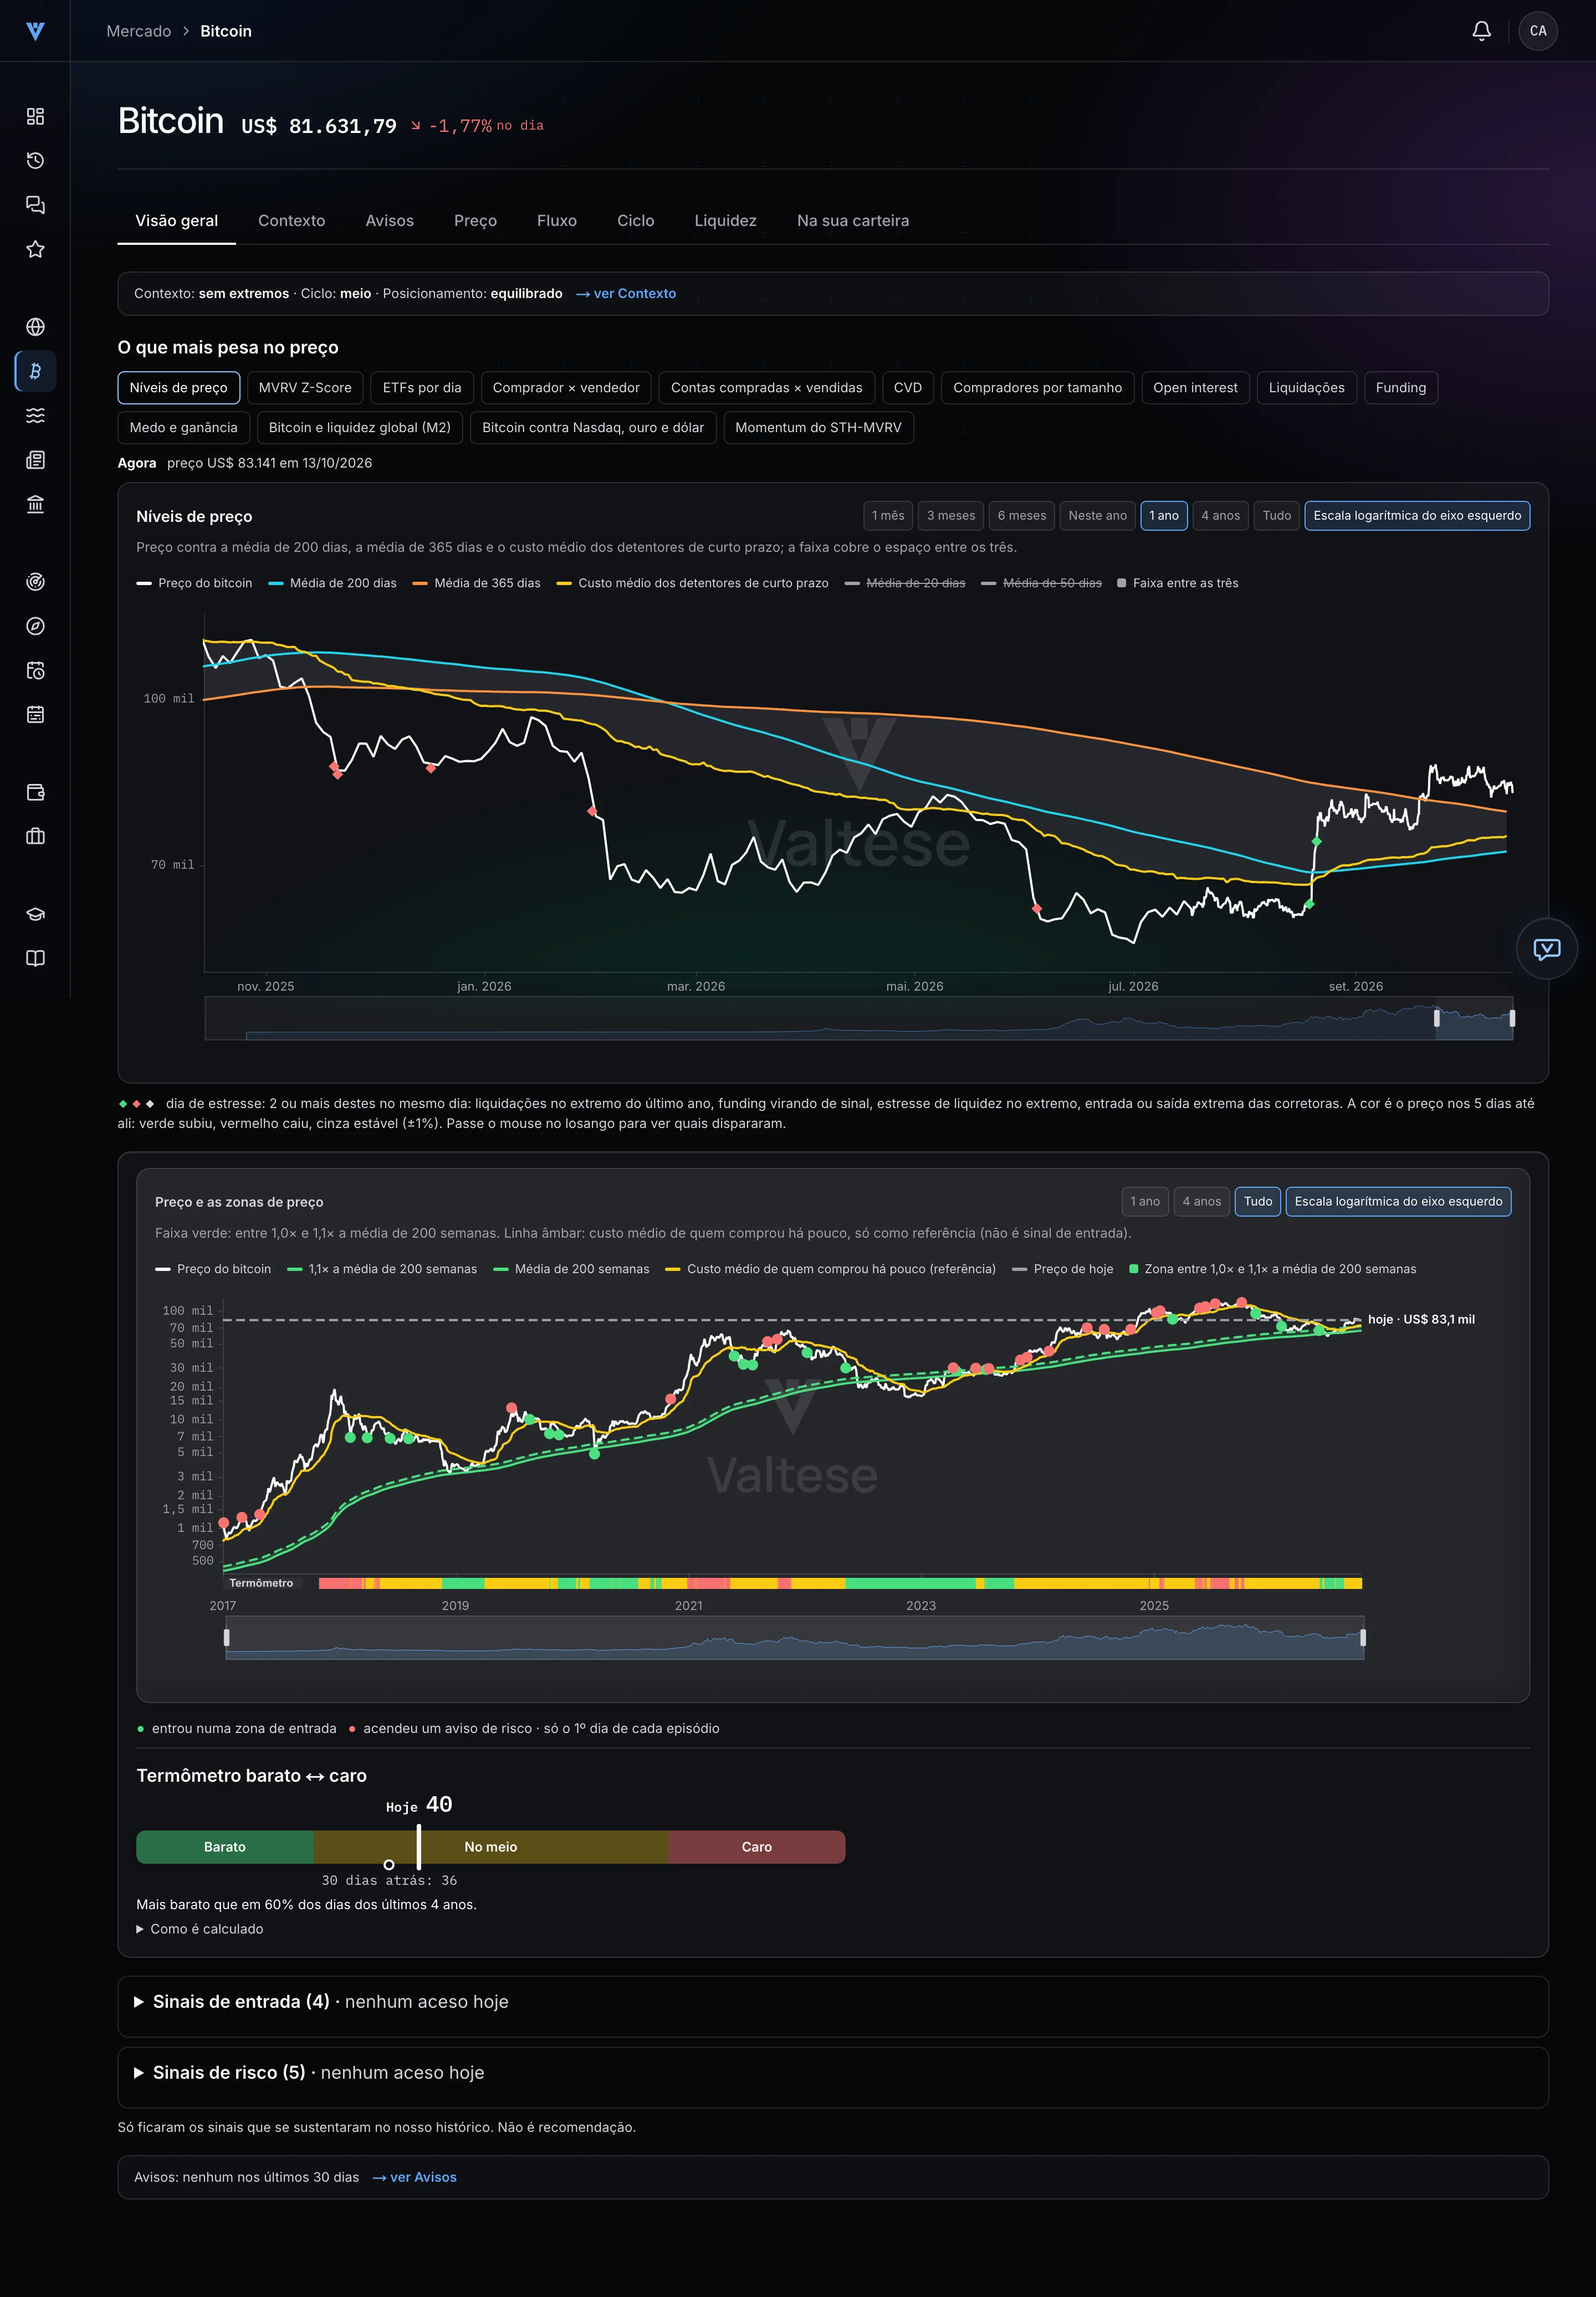Open the floating feedback chat button
The image size is (1596, 2297).
pyautogui.click(x=1546, y=947)
